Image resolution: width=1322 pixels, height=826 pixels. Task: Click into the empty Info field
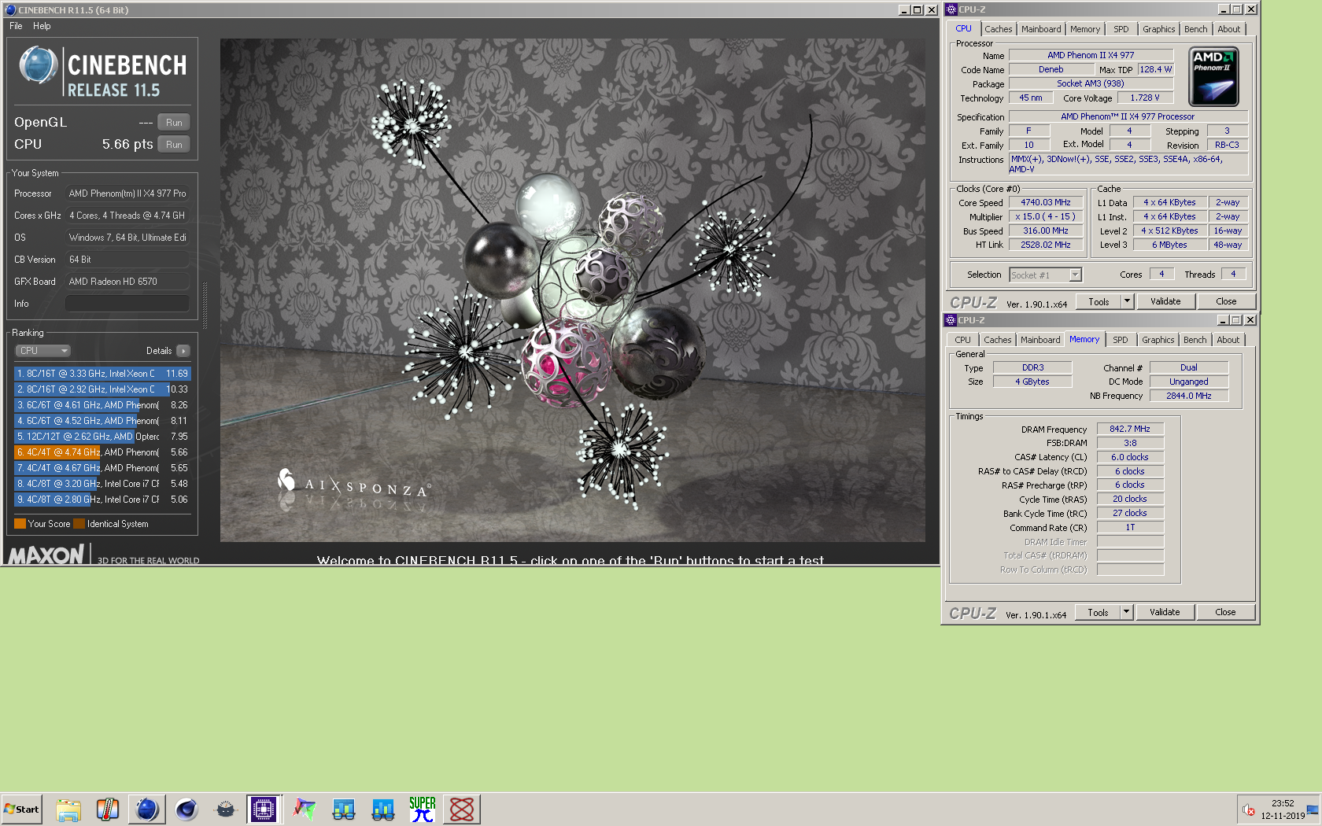point(127,304)
